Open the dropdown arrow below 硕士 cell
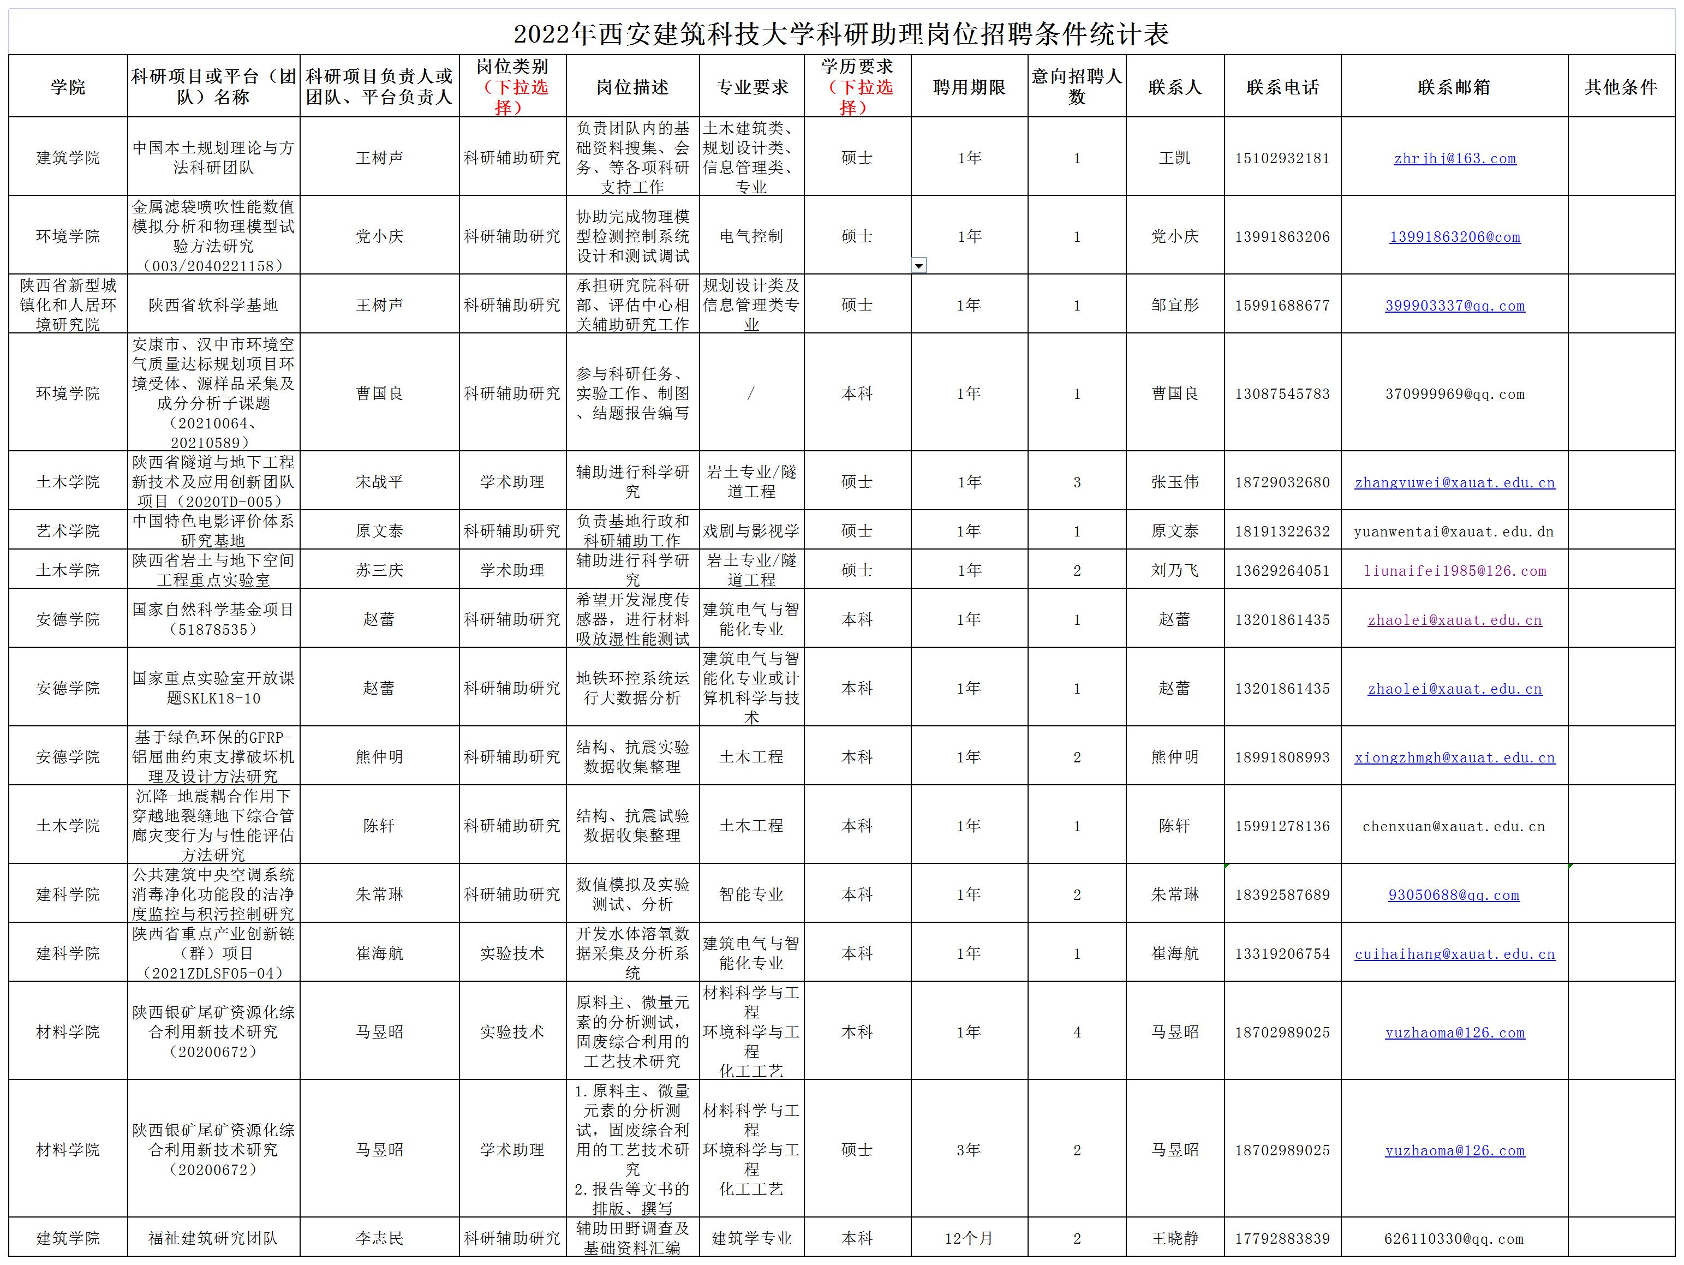Viewport: 1684px width, 1265px height. click(919, 266)
